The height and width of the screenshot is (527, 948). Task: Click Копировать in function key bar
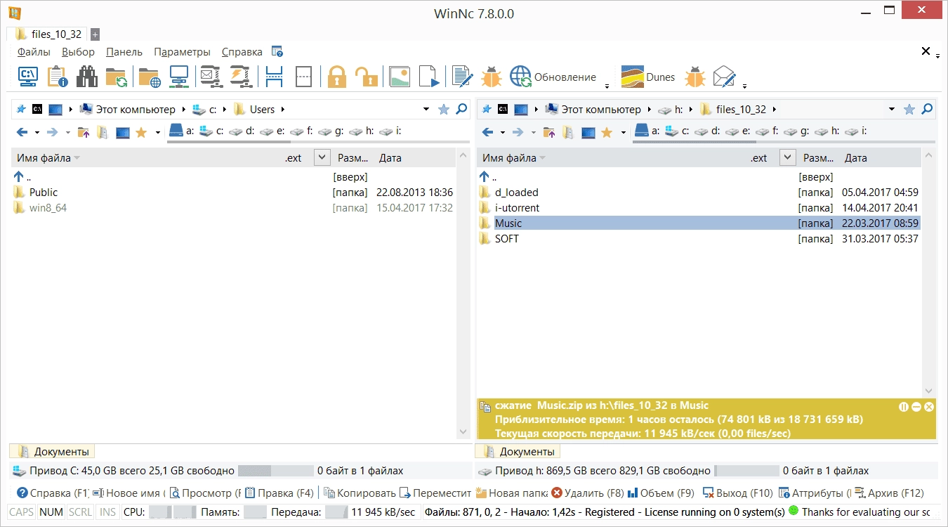(360, 493)
